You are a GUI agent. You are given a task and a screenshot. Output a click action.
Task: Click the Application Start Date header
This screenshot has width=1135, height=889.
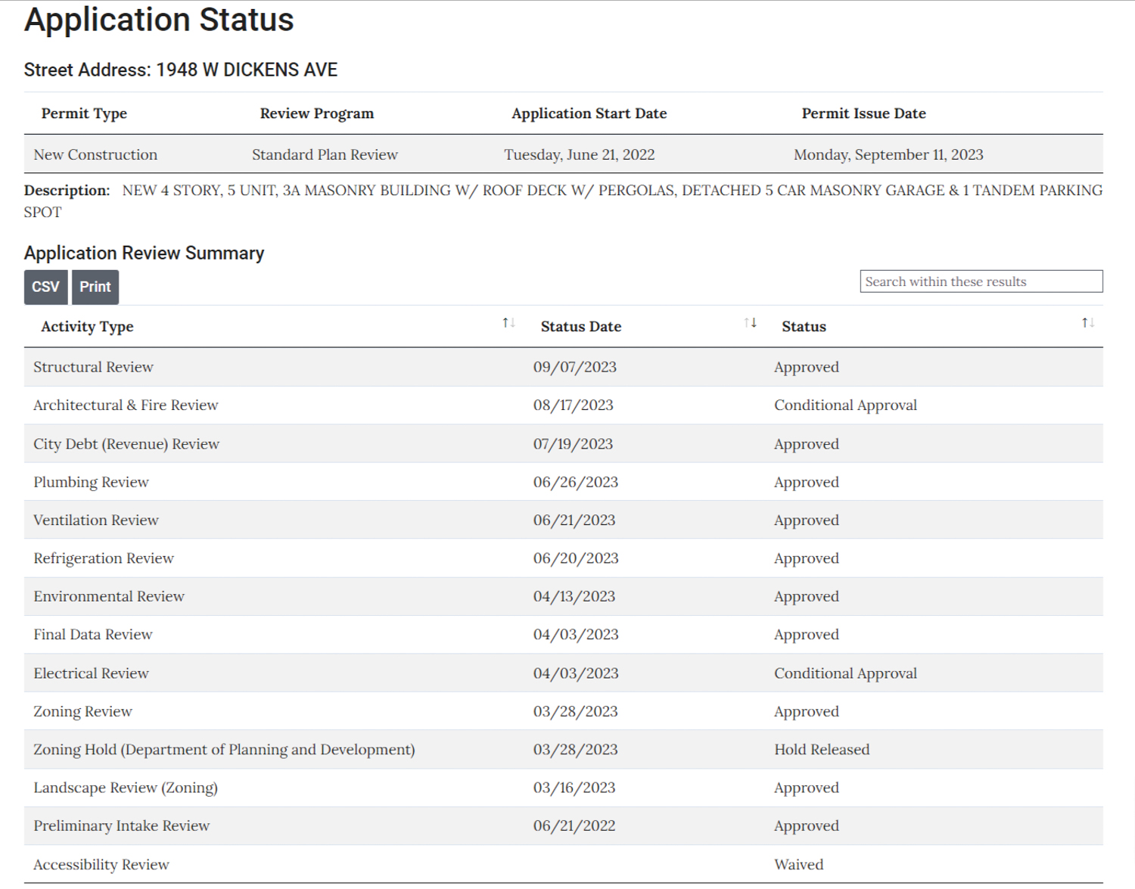click(589, 113)
